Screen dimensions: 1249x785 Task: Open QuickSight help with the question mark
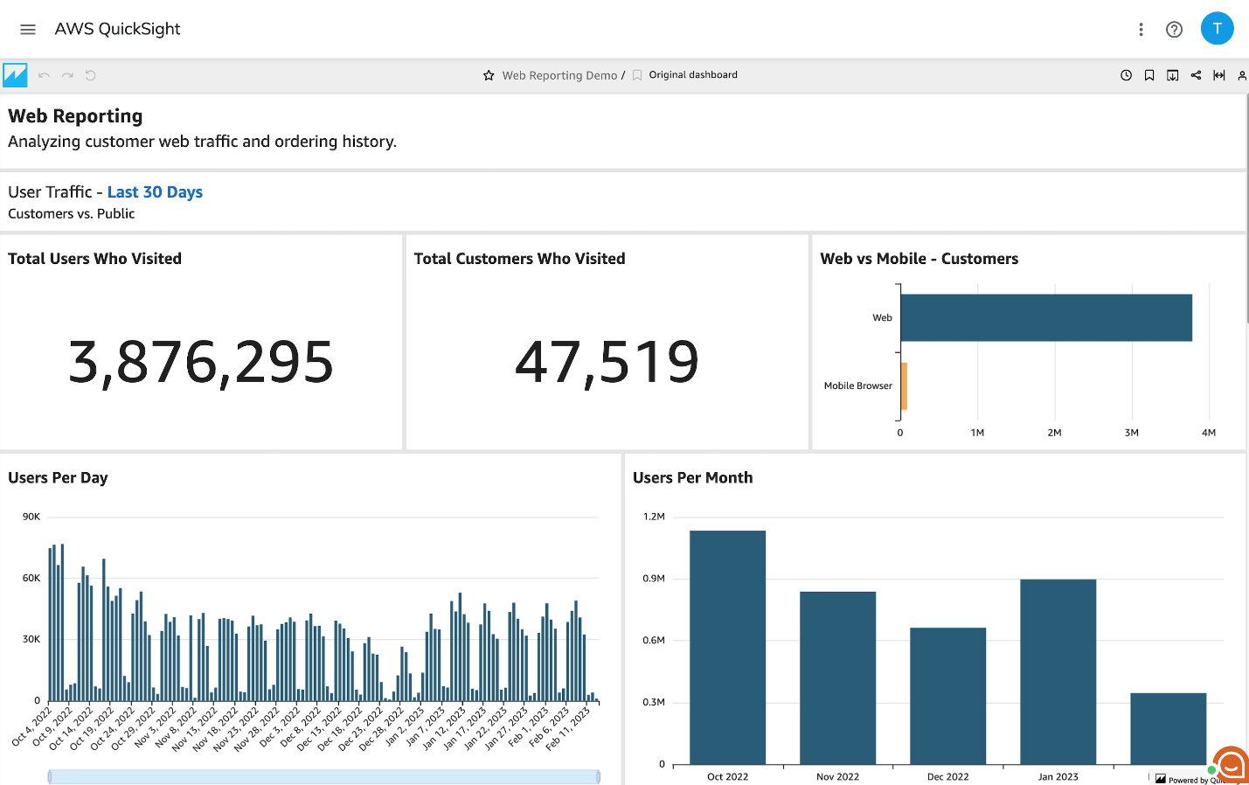point(1174,29)
